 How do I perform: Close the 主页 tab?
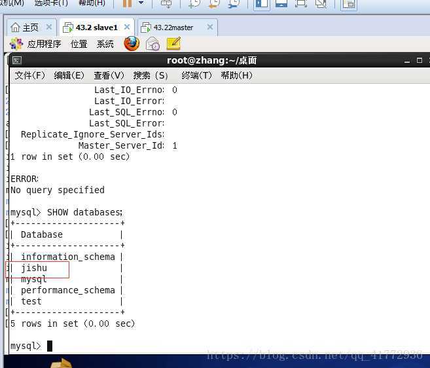(49, 27)
